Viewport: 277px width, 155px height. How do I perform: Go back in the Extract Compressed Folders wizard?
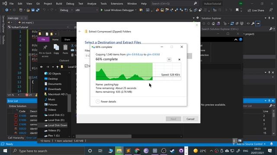80,31
